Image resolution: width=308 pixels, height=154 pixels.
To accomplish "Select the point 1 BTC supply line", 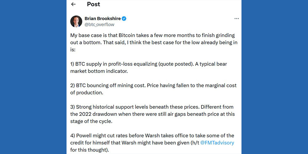I will (x=148, y=64).
